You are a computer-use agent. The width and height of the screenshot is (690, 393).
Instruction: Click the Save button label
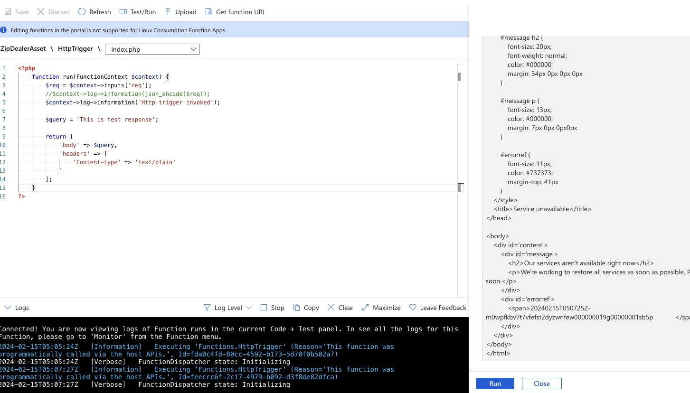22,12
